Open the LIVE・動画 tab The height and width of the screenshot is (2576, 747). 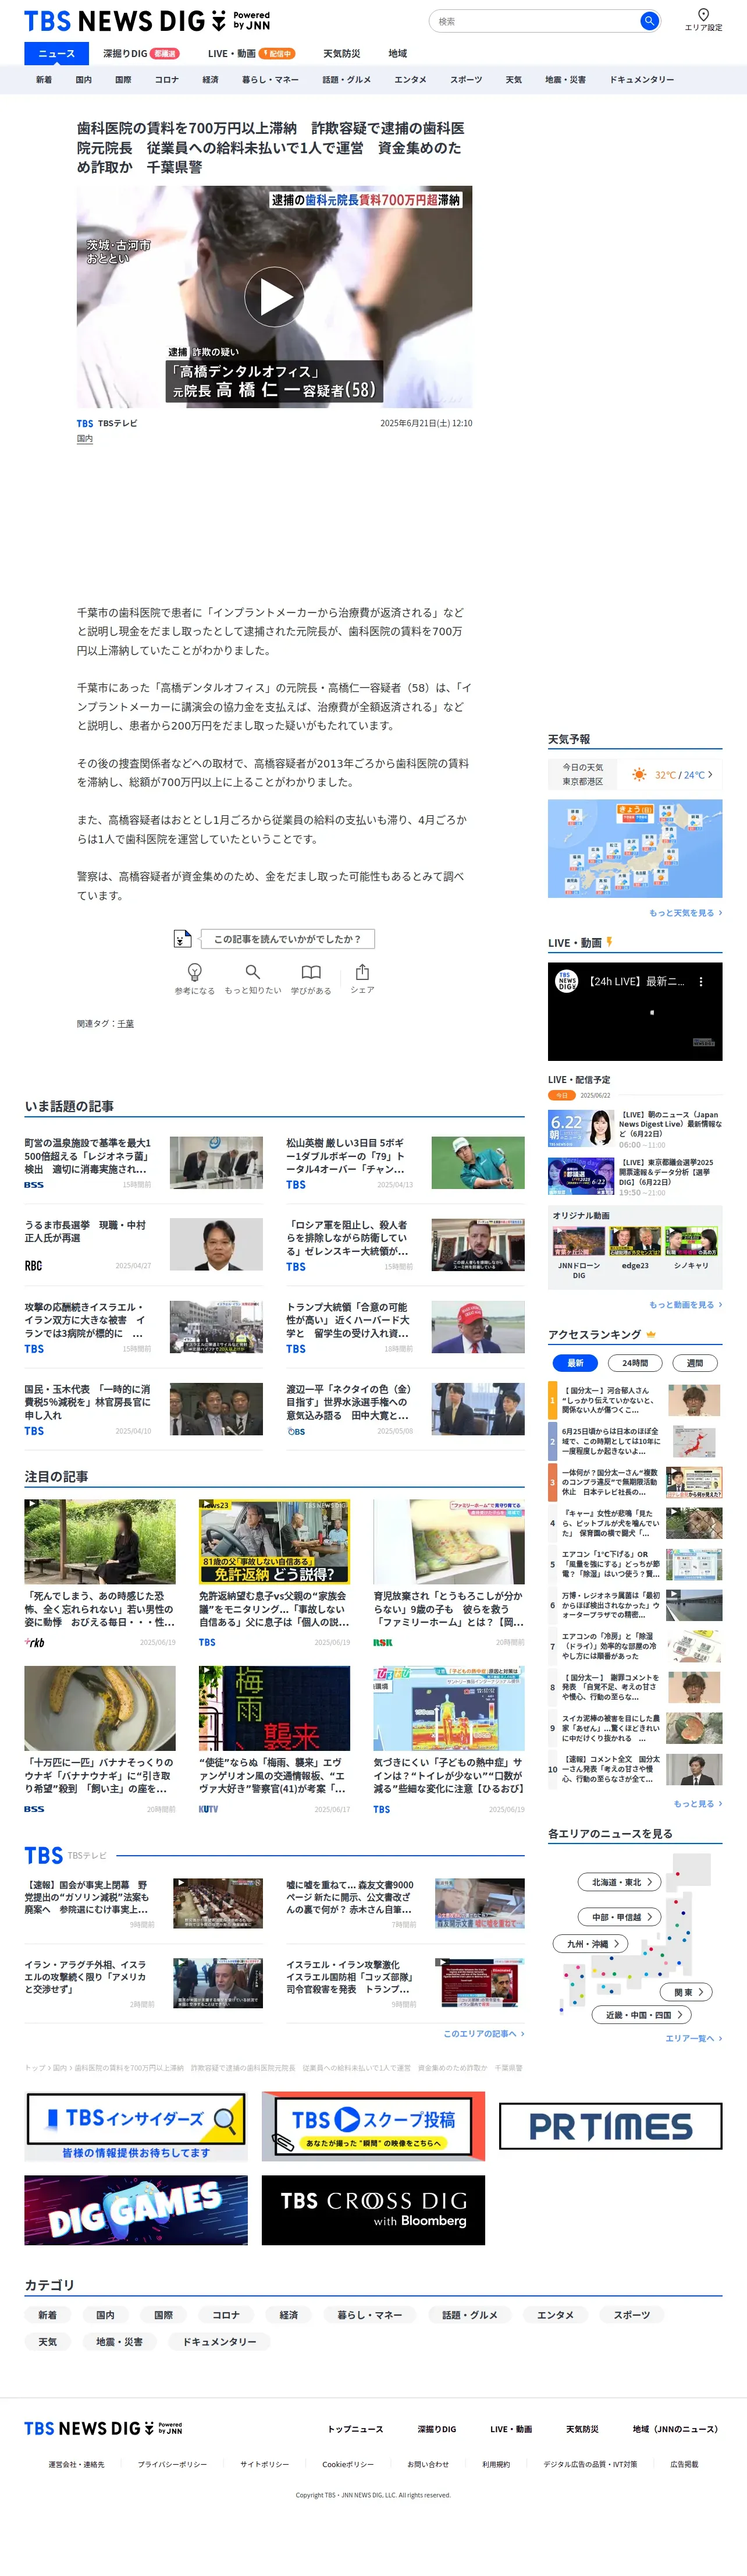point(251,54)
